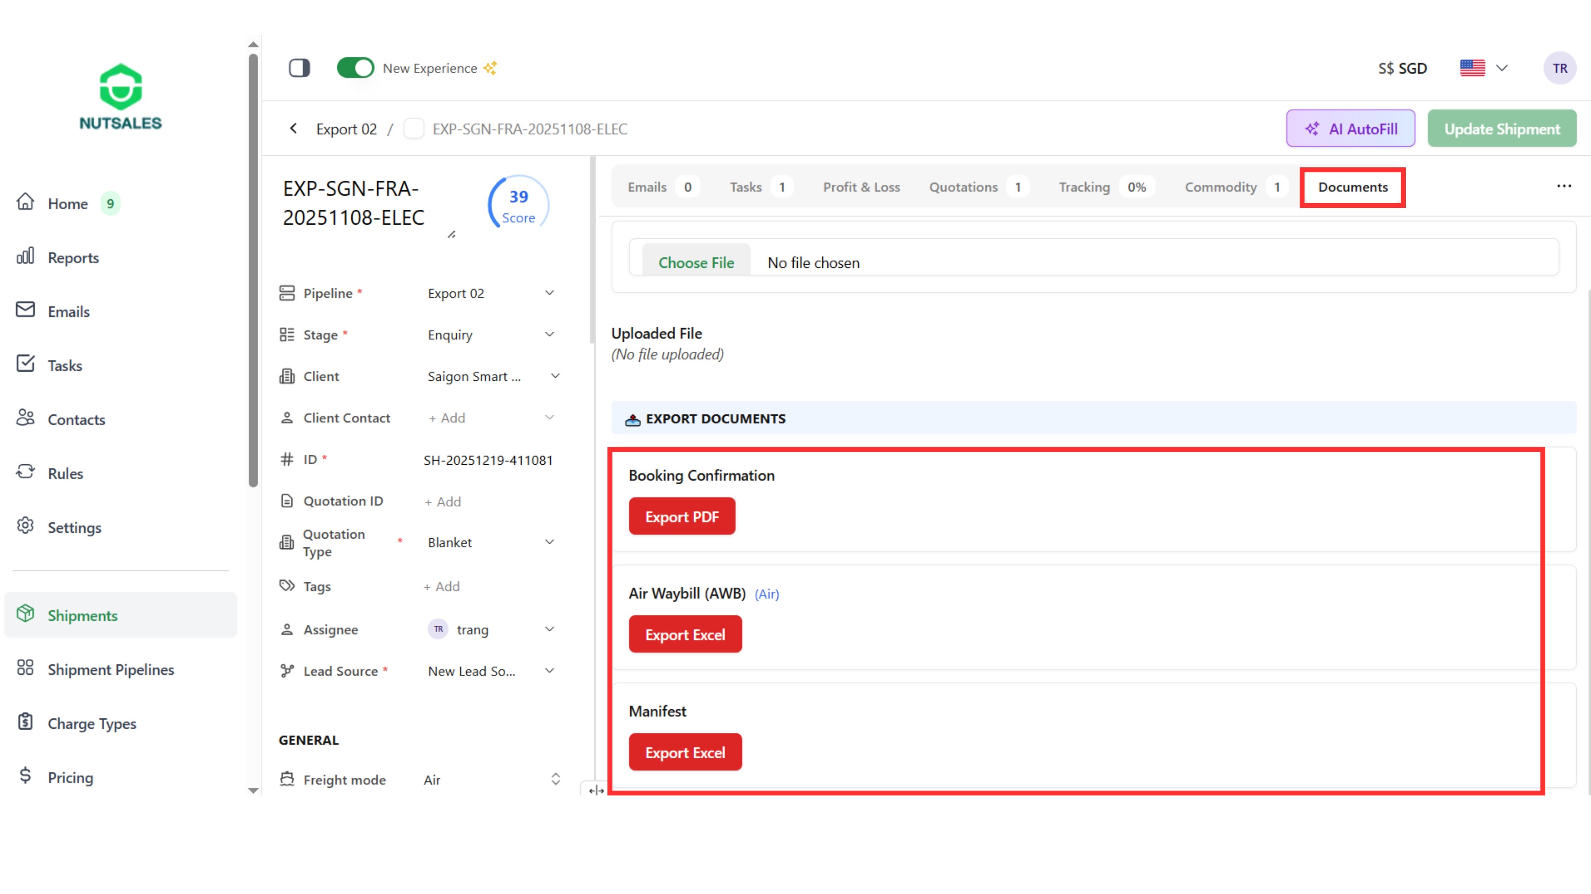Click the pencil edit icon near shipment title
Image resolution: width=1591 pixels, height=894 pixels.
click(x=452, y=234)
